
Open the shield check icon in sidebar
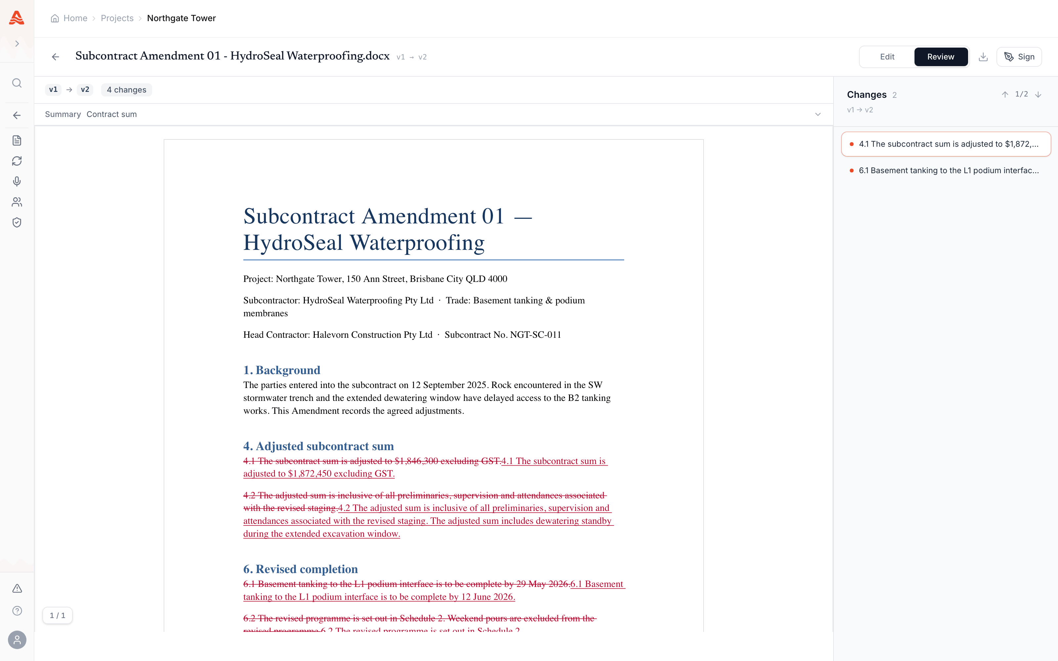tap(17, 222)
